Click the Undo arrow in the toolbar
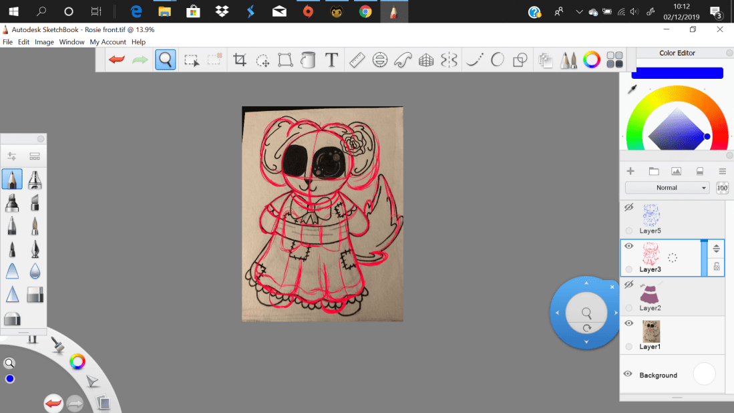734x413 pixels. pyautogui.click(x=116, y=59)
